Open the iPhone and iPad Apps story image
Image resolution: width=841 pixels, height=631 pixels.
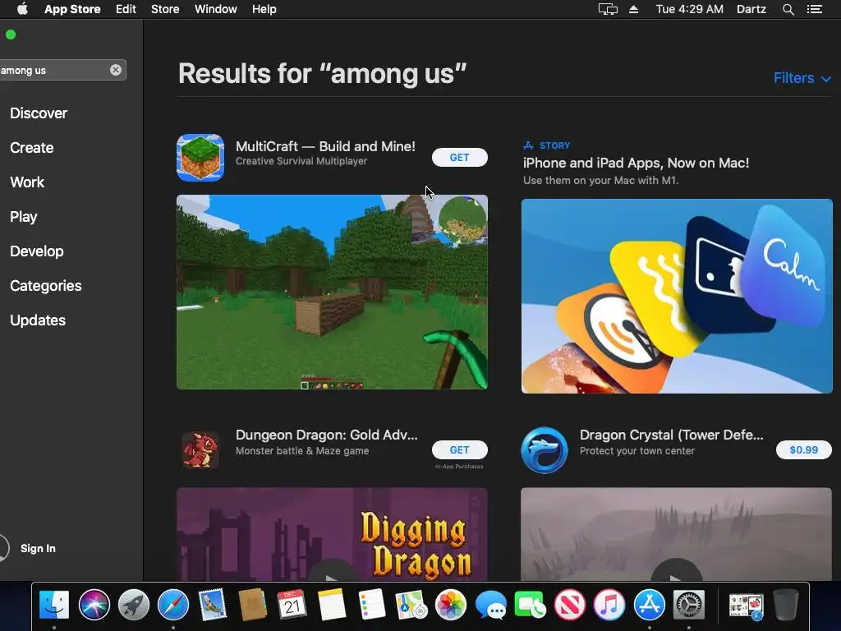pyautogui.click(x=677, y=296)
